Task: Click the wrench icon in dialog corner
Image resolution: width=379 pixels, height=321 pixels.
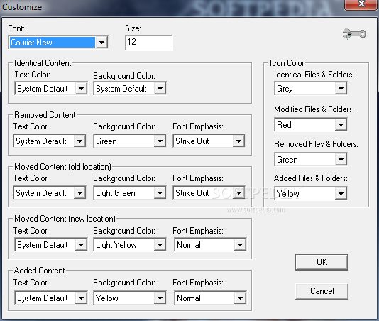Action: click(x=354, y=34)
